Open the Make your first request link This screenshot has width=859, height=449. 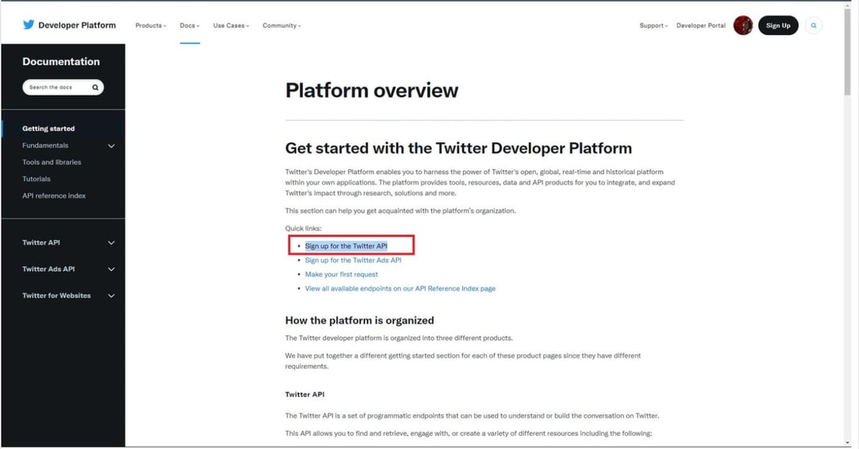pyautogui.click(x=342, y=274)
